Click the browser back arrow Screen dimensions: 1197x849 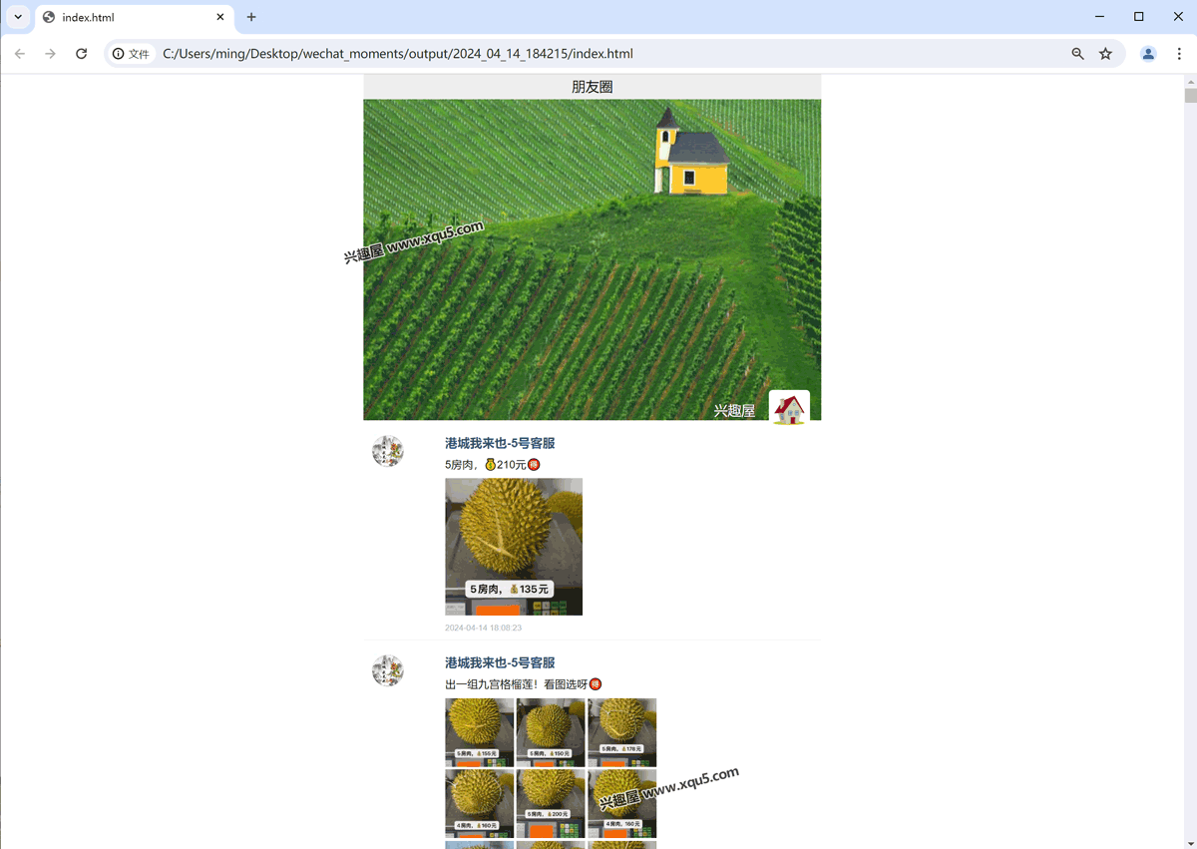click(20, 54)
